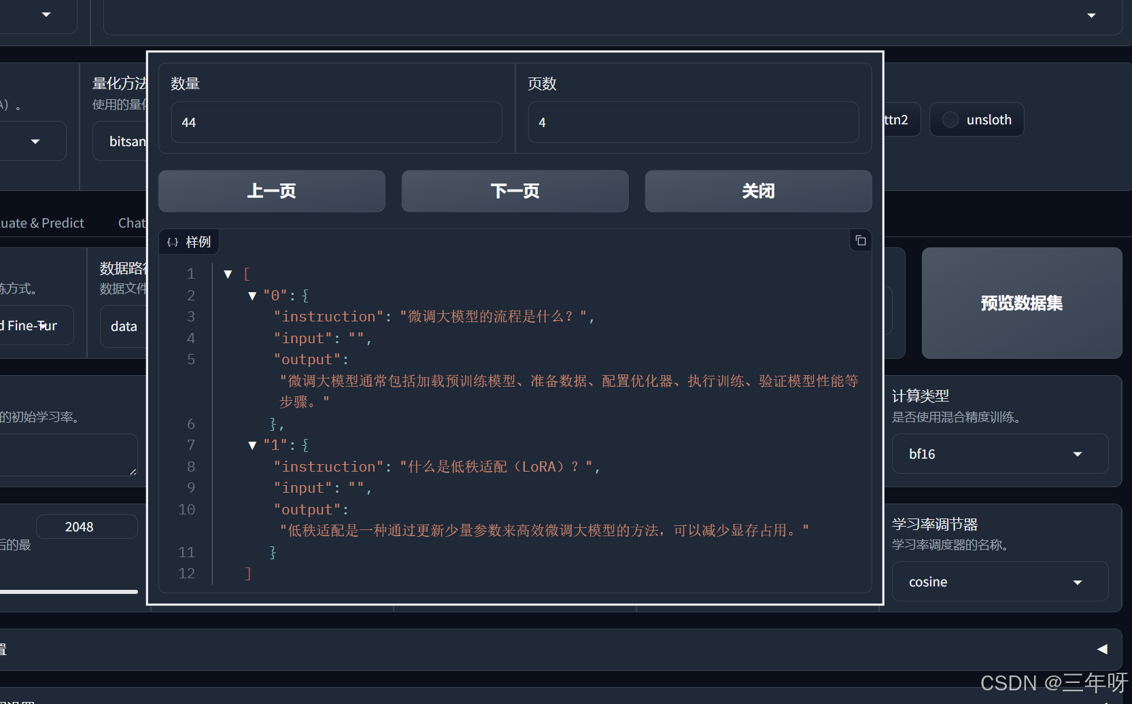Viewport: 1132px width, 704px height.
Task: Go to previous page with 上一页
Action: (x=272, y=191)
